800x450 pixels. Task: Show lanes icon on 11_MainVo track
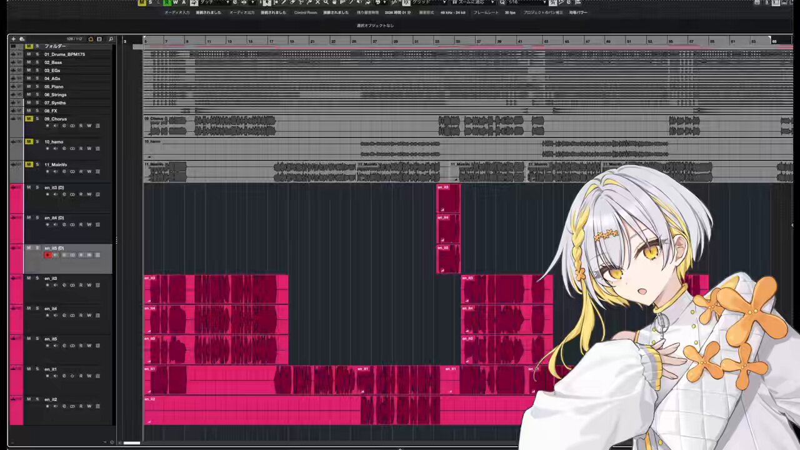click(97, 172)
